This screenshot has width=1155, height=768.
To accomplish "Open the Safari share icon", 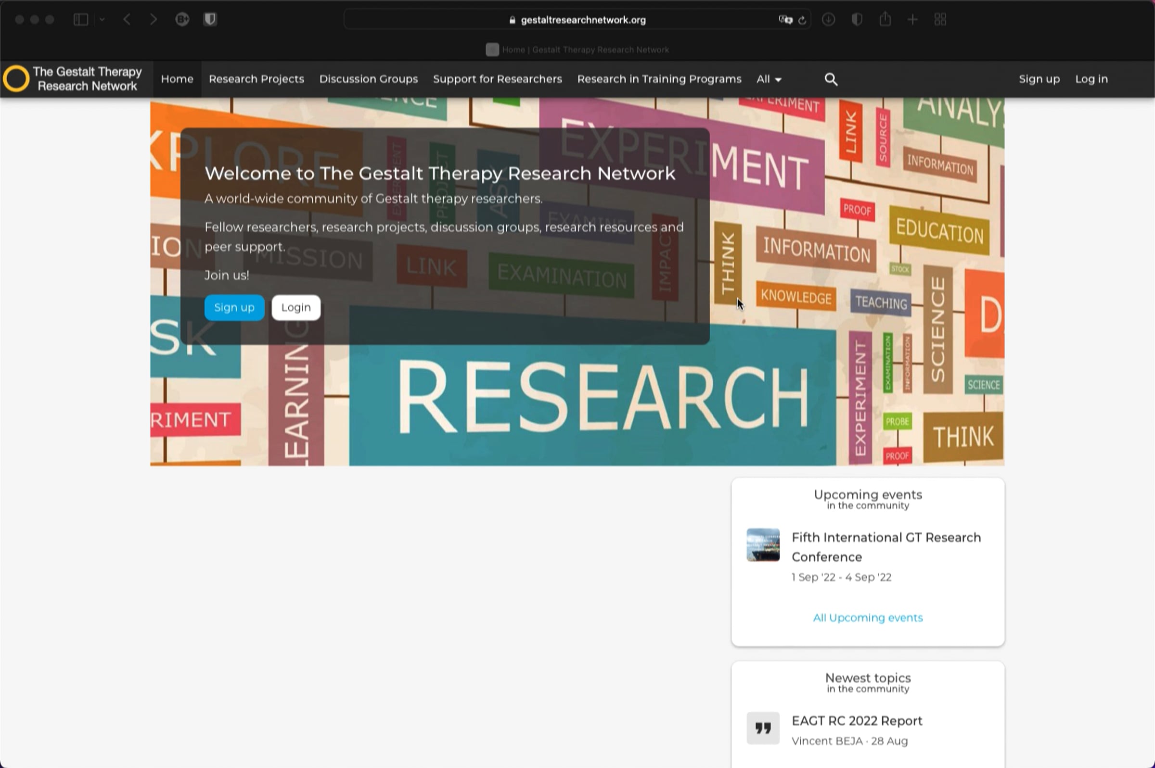I will point(885,19).
